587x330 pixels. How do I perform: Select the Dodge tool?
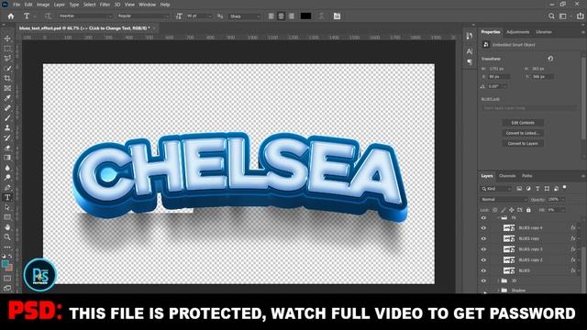point(7,177)
